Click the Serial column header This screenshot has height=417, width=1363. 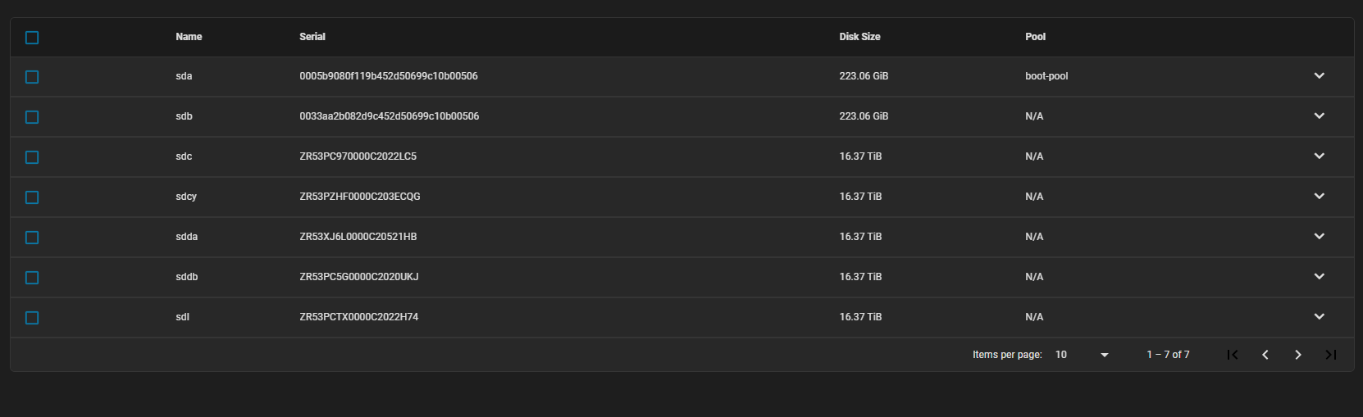(x=312, y=37)
